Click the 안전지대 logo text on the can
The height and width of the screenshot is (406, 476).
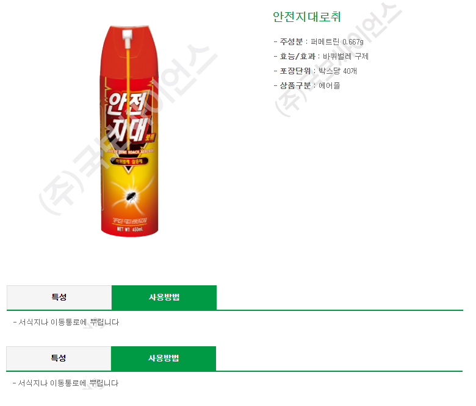point(127,117)
